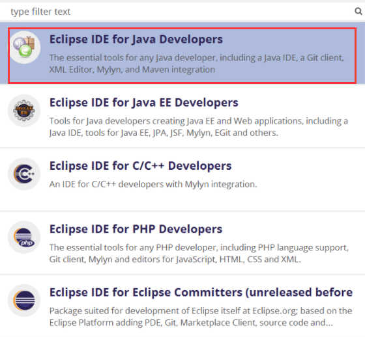Click the Java Developers package icon

[24, 47]
